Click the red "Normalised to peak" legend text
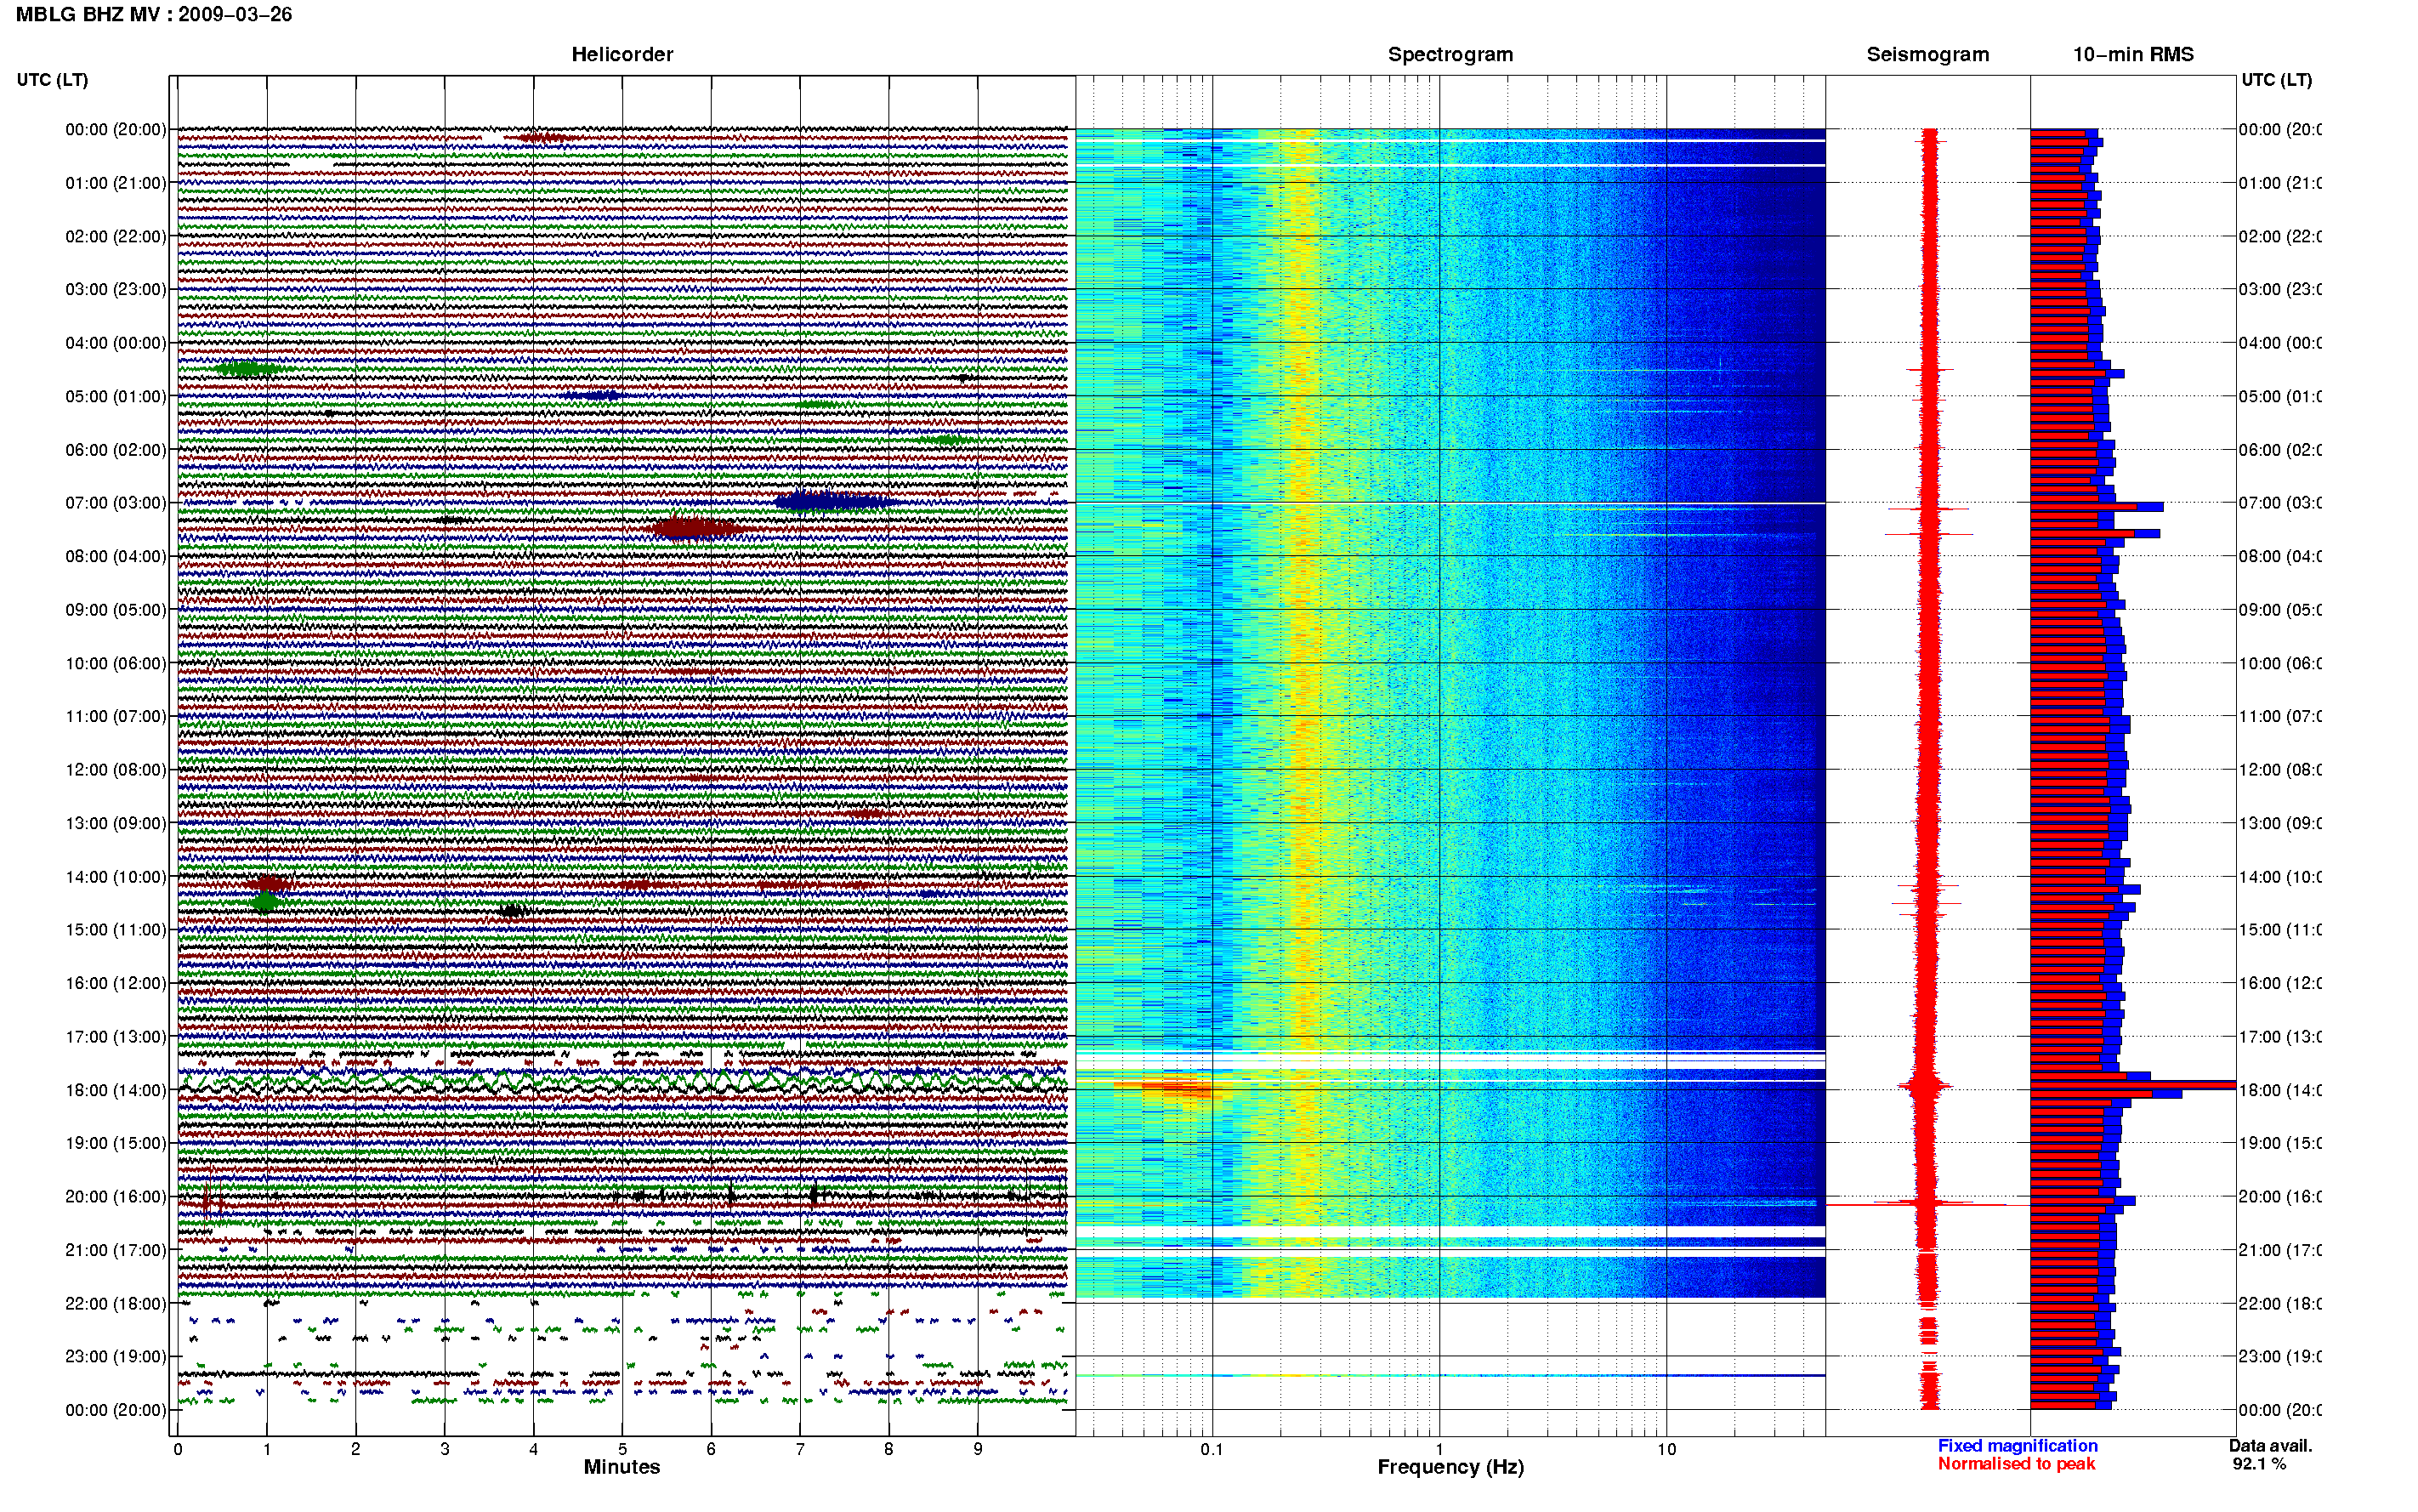The image size is (2418, 1512). (2016, 1463)
